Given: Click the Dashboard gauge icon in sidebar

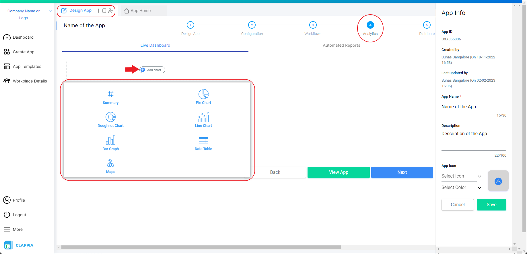Looking at the screenshot, I should (7, 37).
